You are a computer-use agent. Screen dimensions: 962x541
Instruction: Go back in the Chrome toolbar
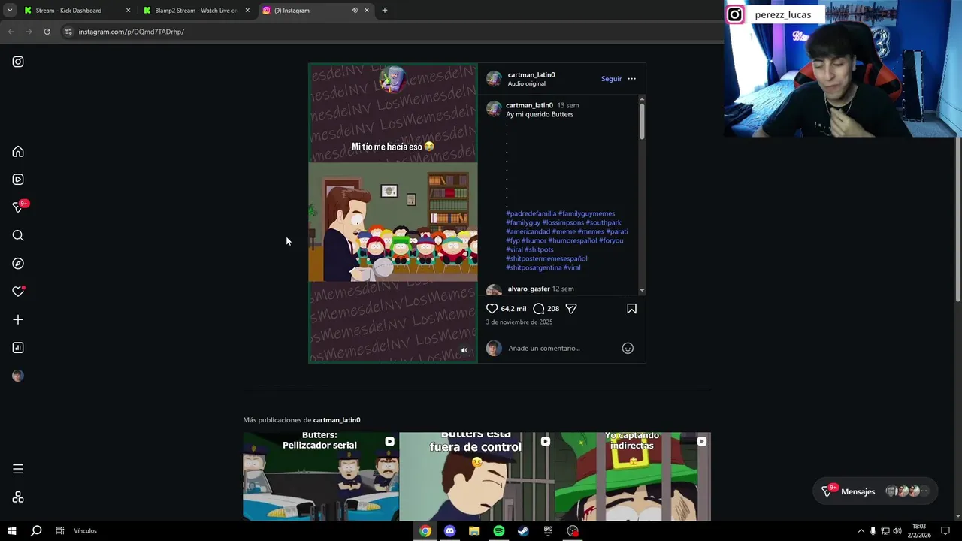click(x=11, y=32)
